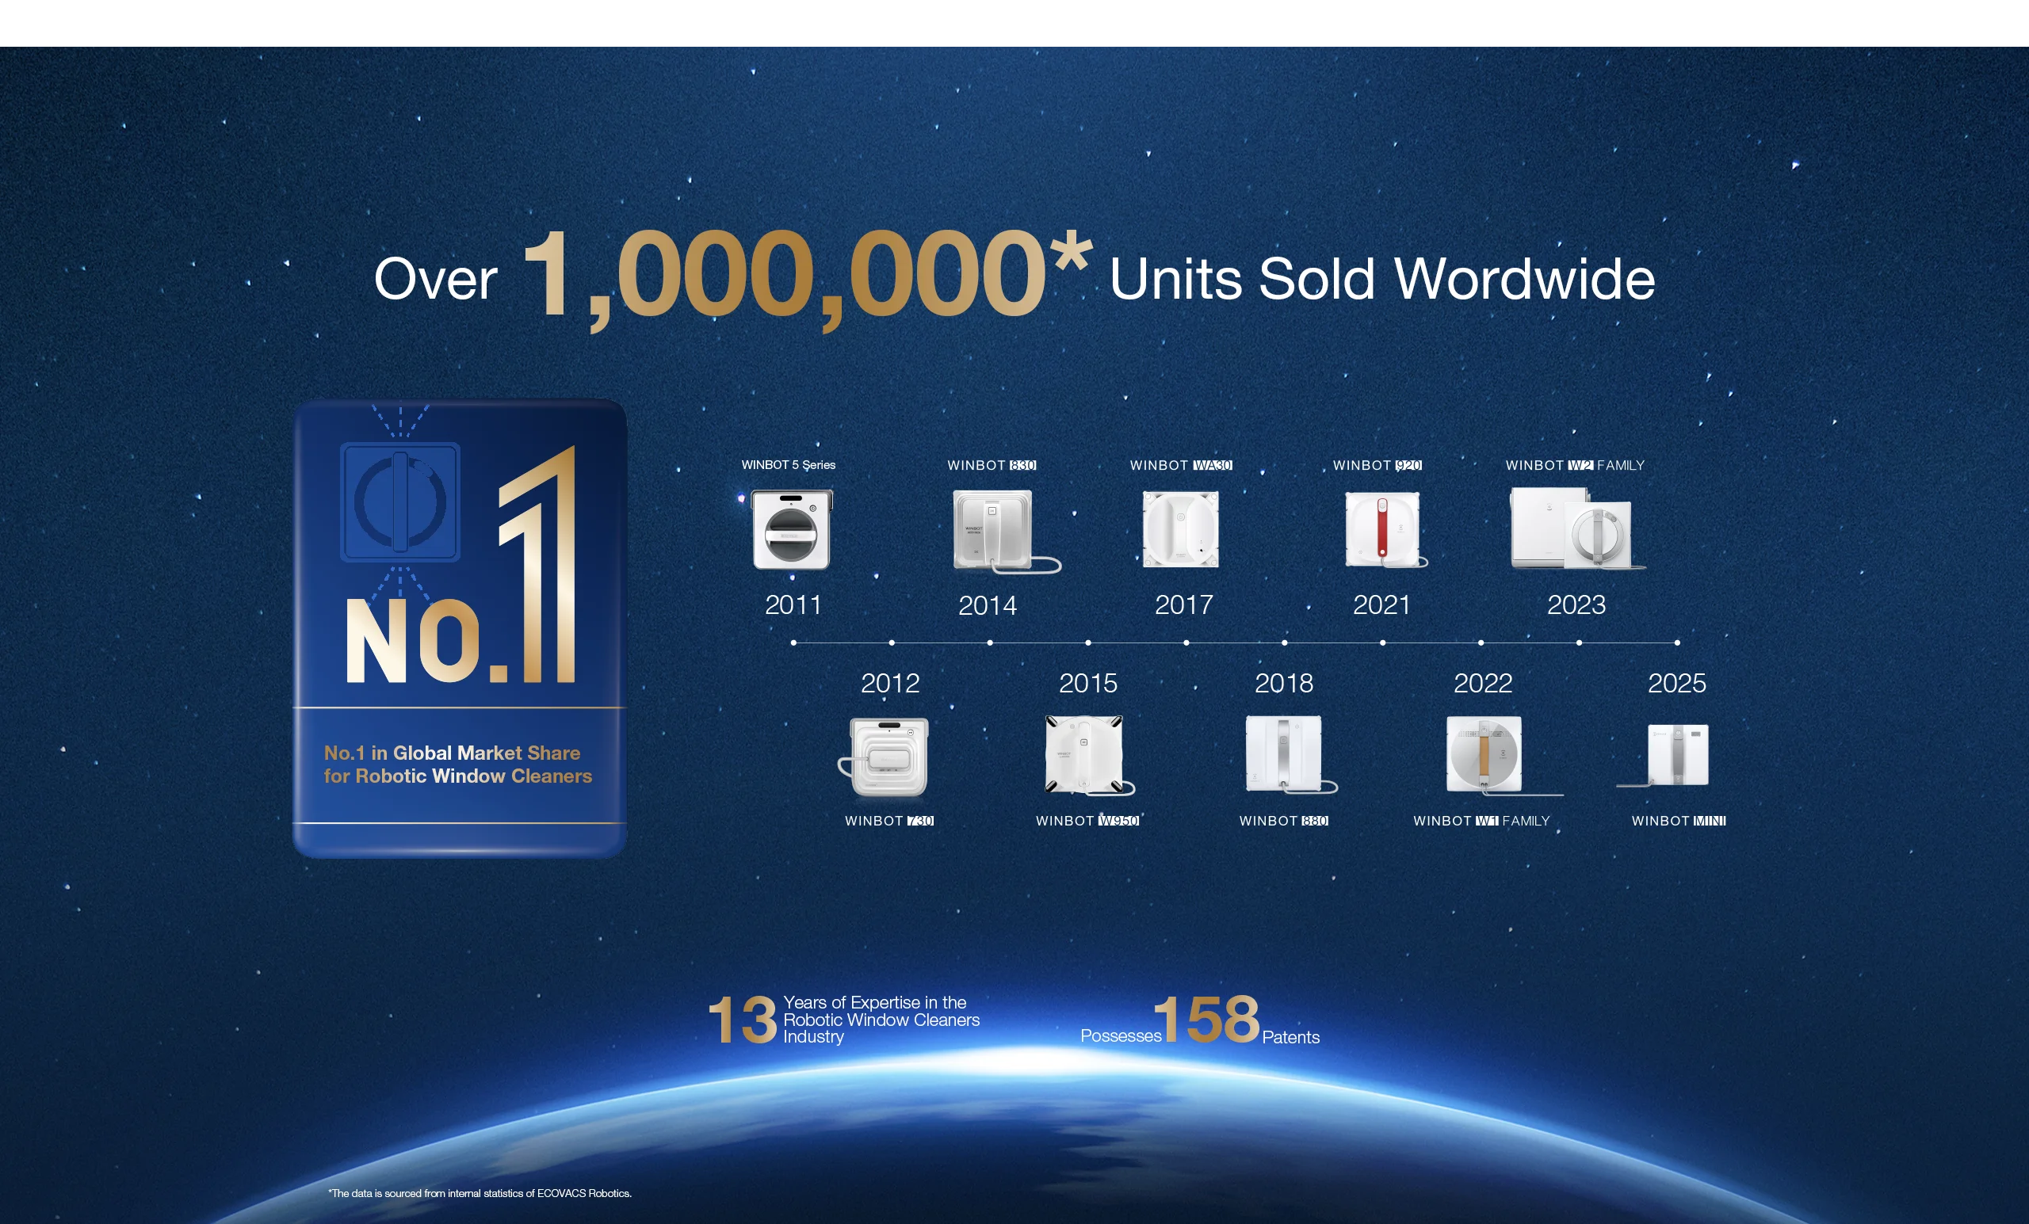Click the WINBOT WA30 product picture

pos(1180,529)
